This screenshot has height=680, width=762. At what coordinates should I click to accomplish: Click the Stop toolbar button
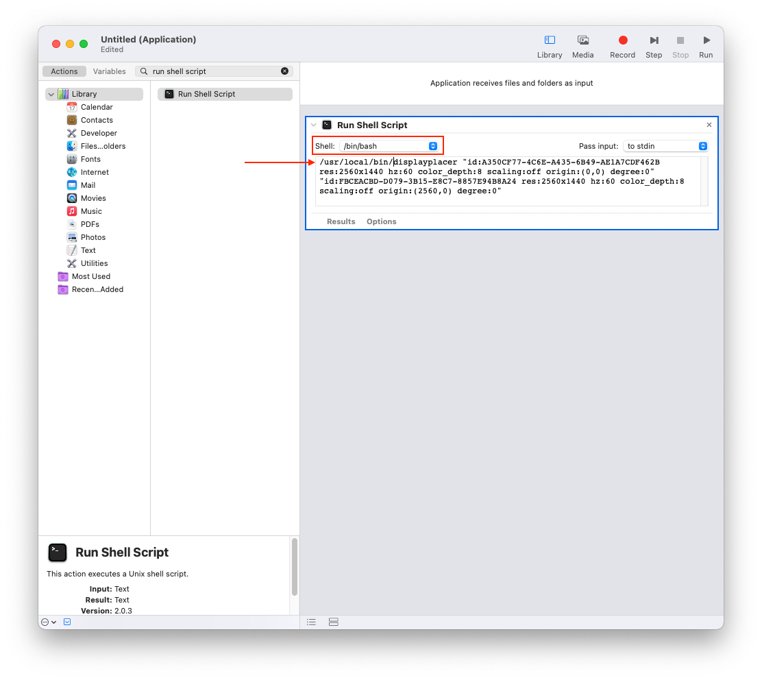pyautogui.click(x=680, y=47)
